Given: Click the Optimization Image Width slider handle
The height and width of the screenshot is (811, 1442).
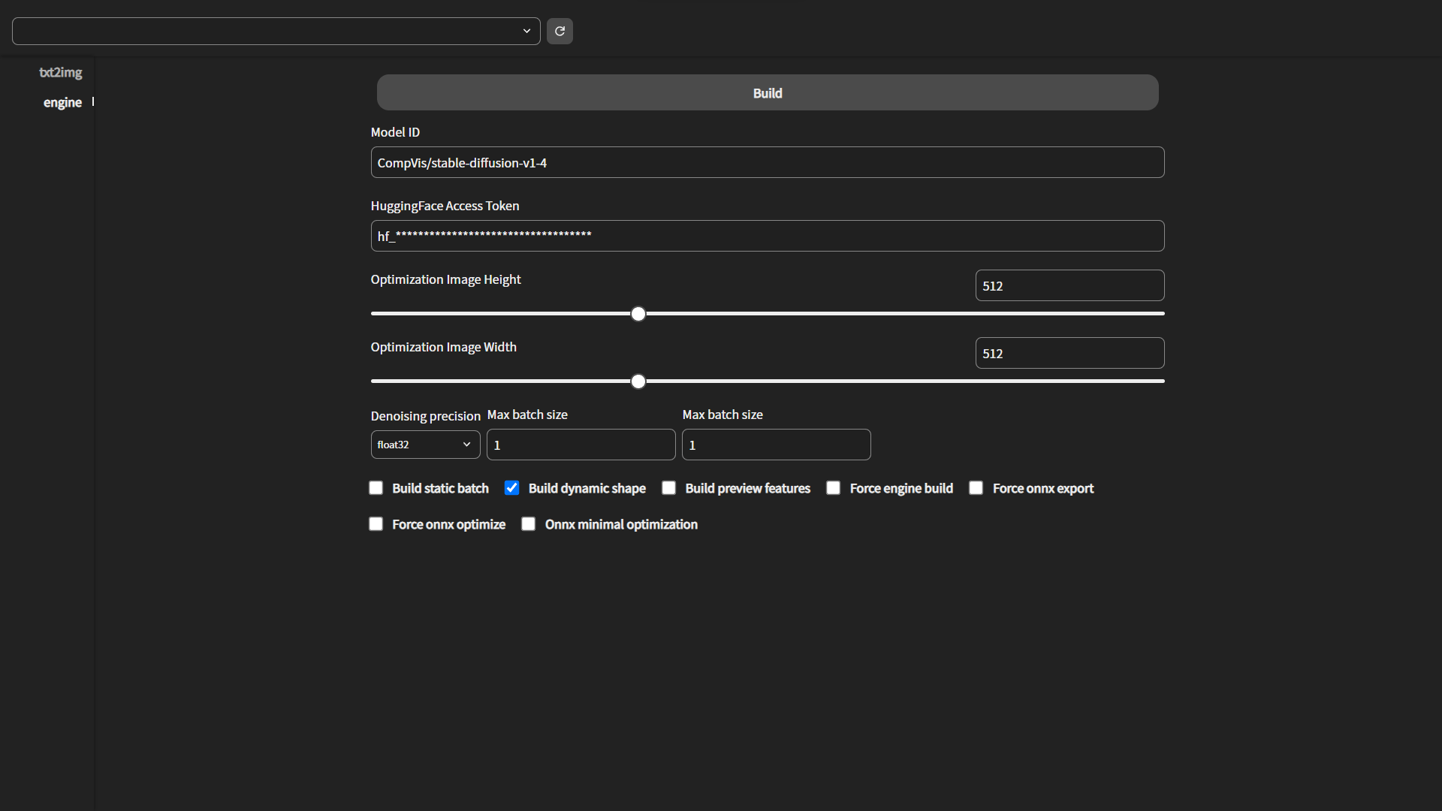Looking at the screenshot, I should 638,381.
